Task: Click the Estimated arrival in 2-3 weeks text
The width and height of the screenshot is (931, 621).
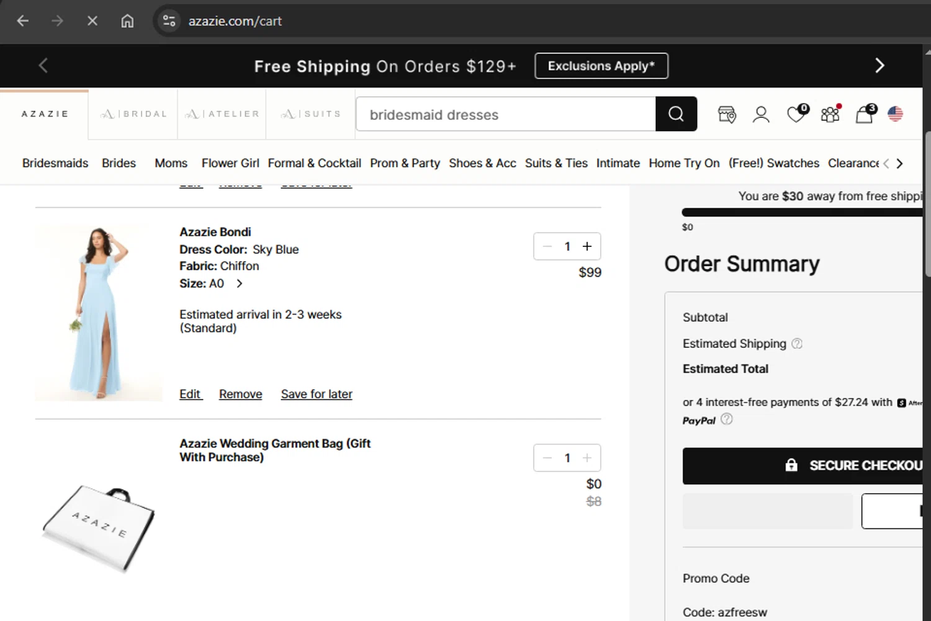Action: (x=261, y=321)
